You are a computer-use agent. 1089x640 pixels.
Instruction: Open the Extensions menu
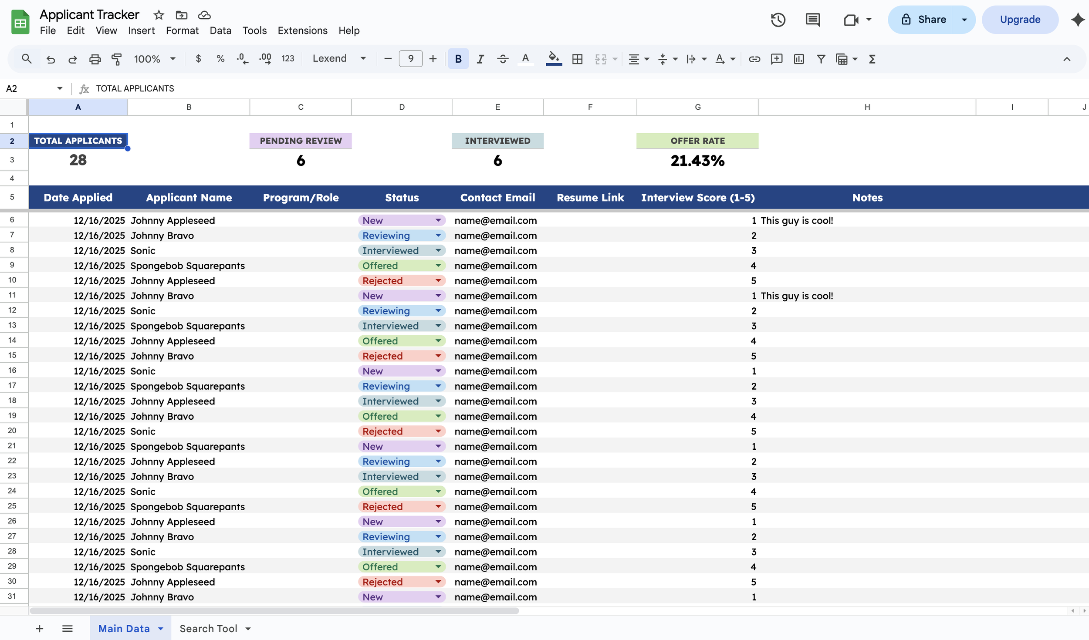click(302, 30)
